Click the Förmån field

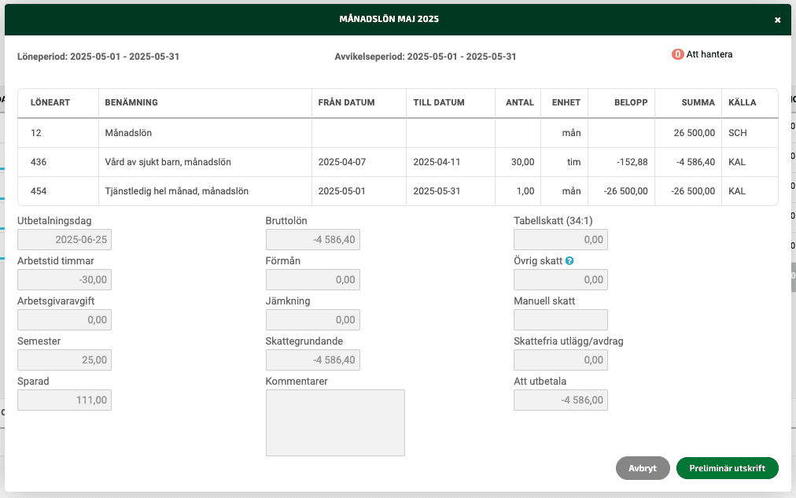coord(313,280)
